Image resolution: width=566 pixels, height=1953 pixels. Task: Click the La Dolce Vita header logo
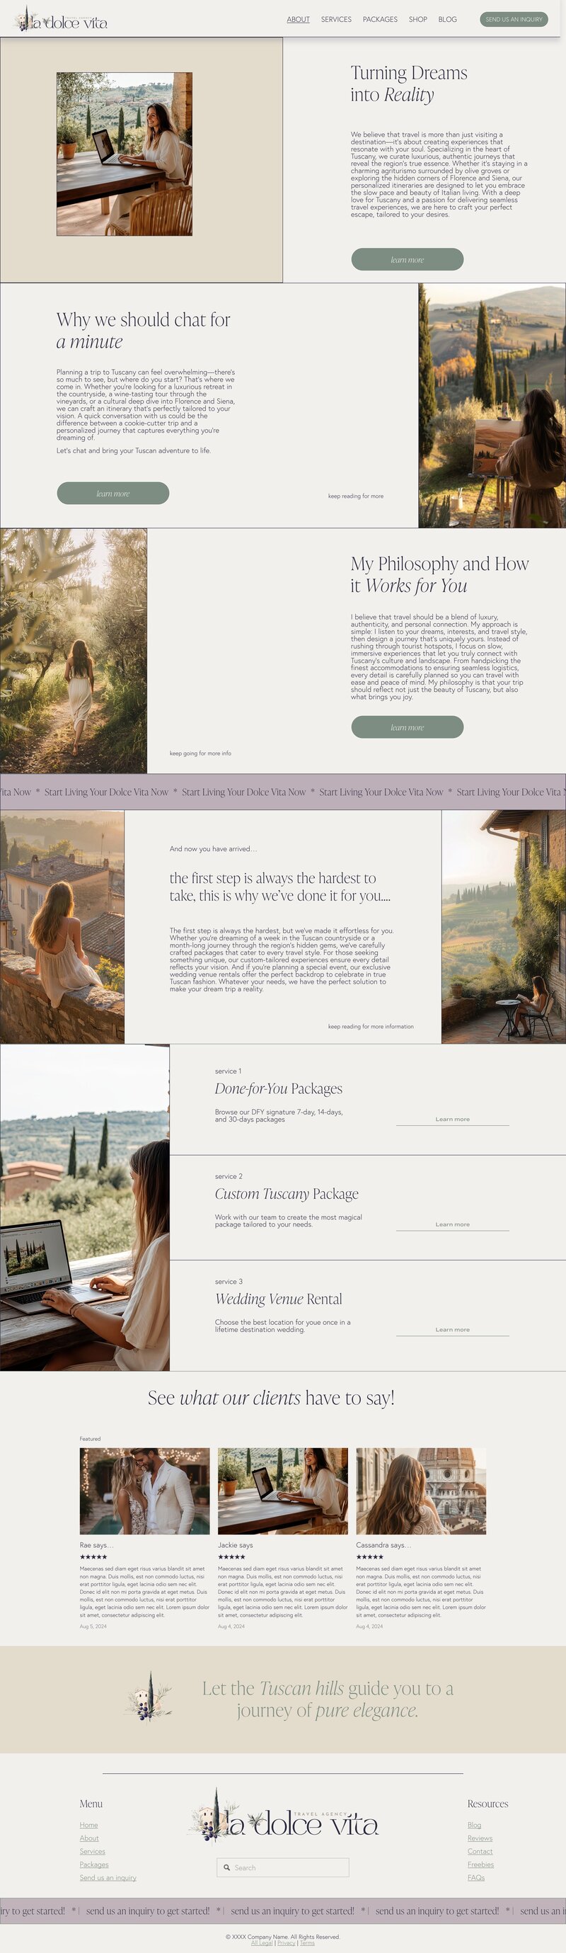click(x=62, y=18)
